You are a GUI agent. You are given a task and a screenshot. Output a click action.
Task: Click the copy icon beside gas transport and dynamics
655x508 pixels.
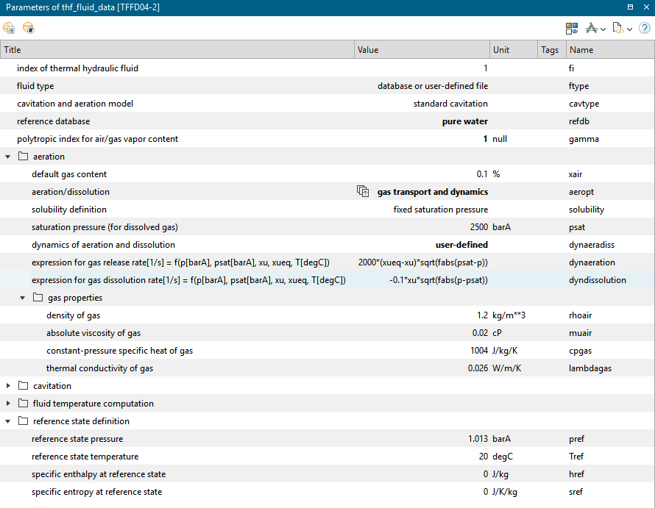(x=363, y=192)
